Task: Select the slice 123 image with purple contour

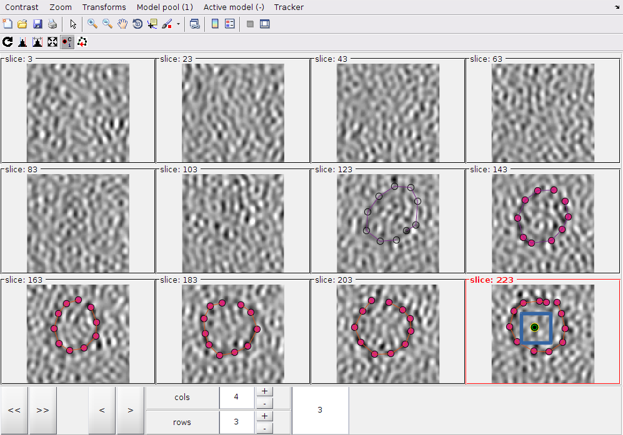Action: coord(388,223)
